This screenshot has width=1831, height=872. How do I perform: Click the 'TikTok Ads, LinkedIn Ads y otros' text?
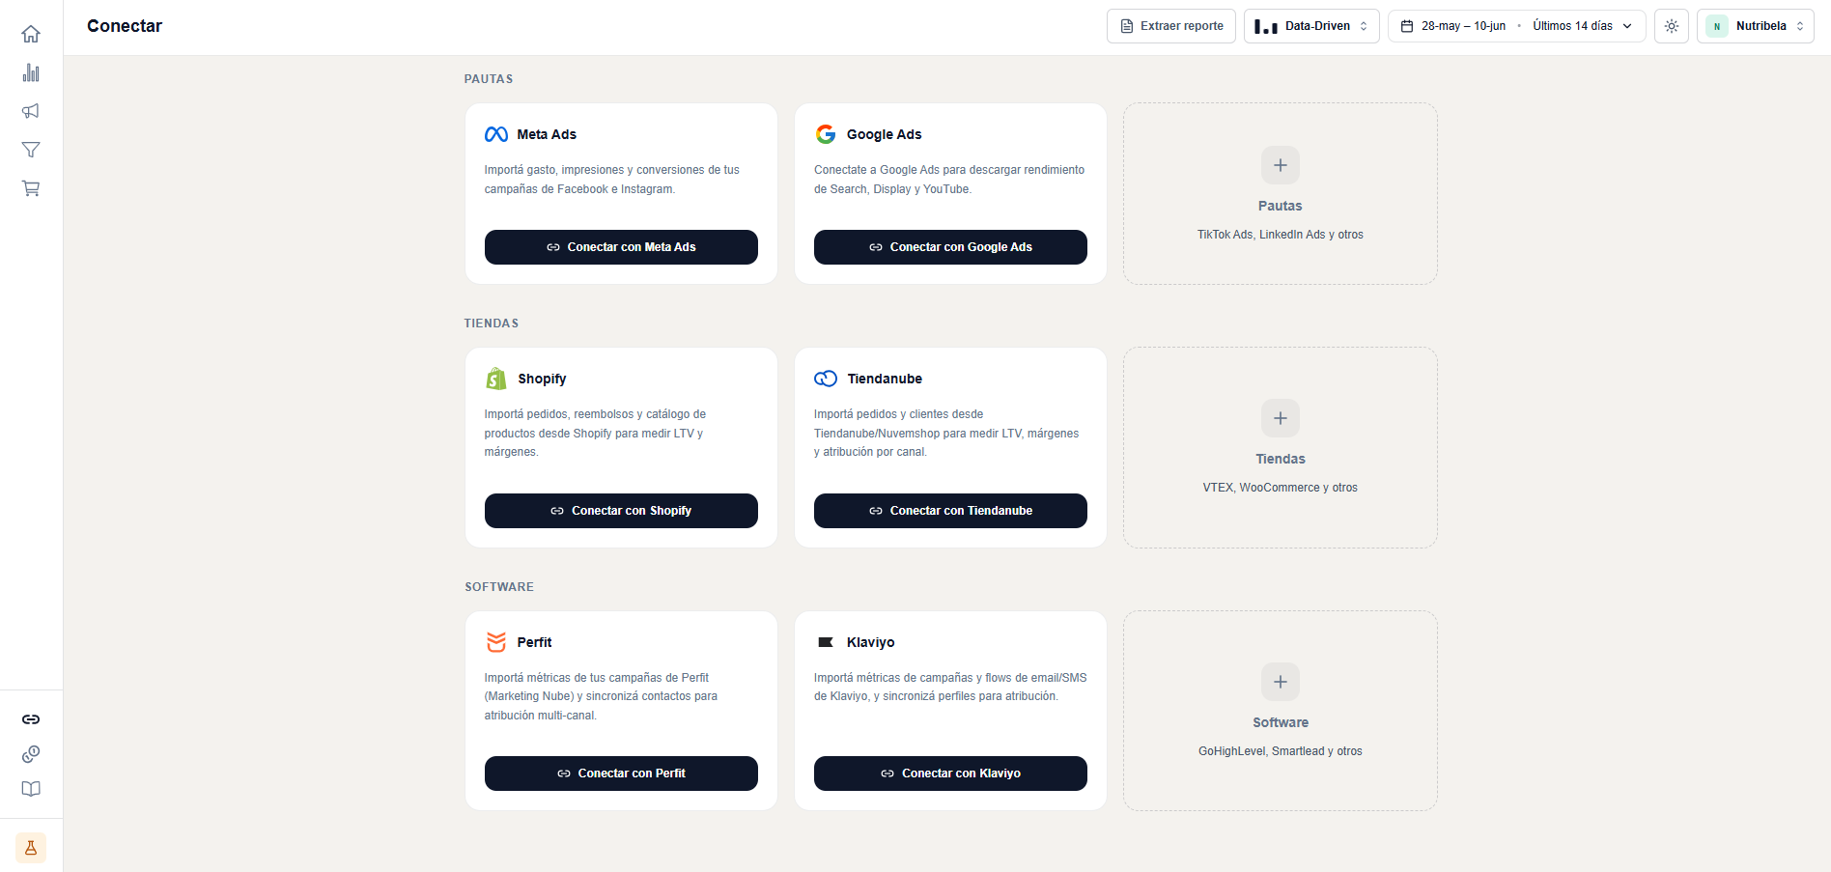click(x=1281, y=235)
